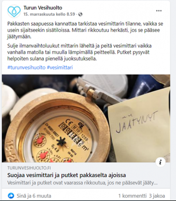176x201 pixels.
Task: Click the post timestamp 15. marraskuuta
Action: [x=49, y=14]
